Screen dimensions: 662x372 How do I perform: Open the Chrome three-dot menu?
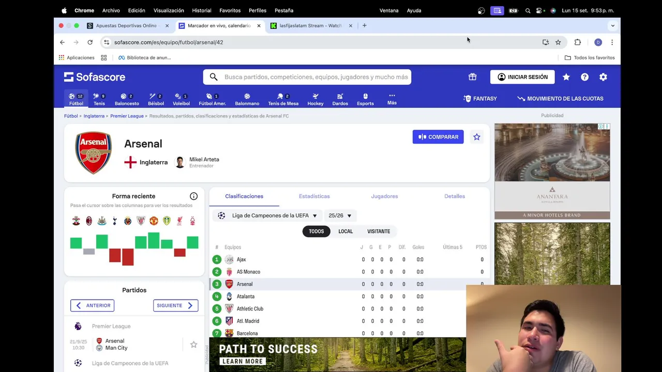pyautogui.click(x=612, y=42)
